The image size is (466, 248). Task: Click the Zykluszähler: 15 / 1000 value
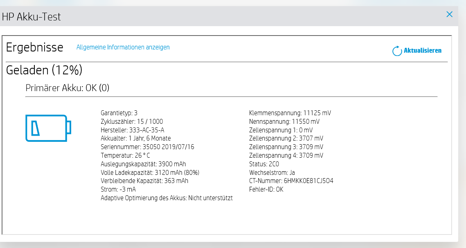(131, 121)
